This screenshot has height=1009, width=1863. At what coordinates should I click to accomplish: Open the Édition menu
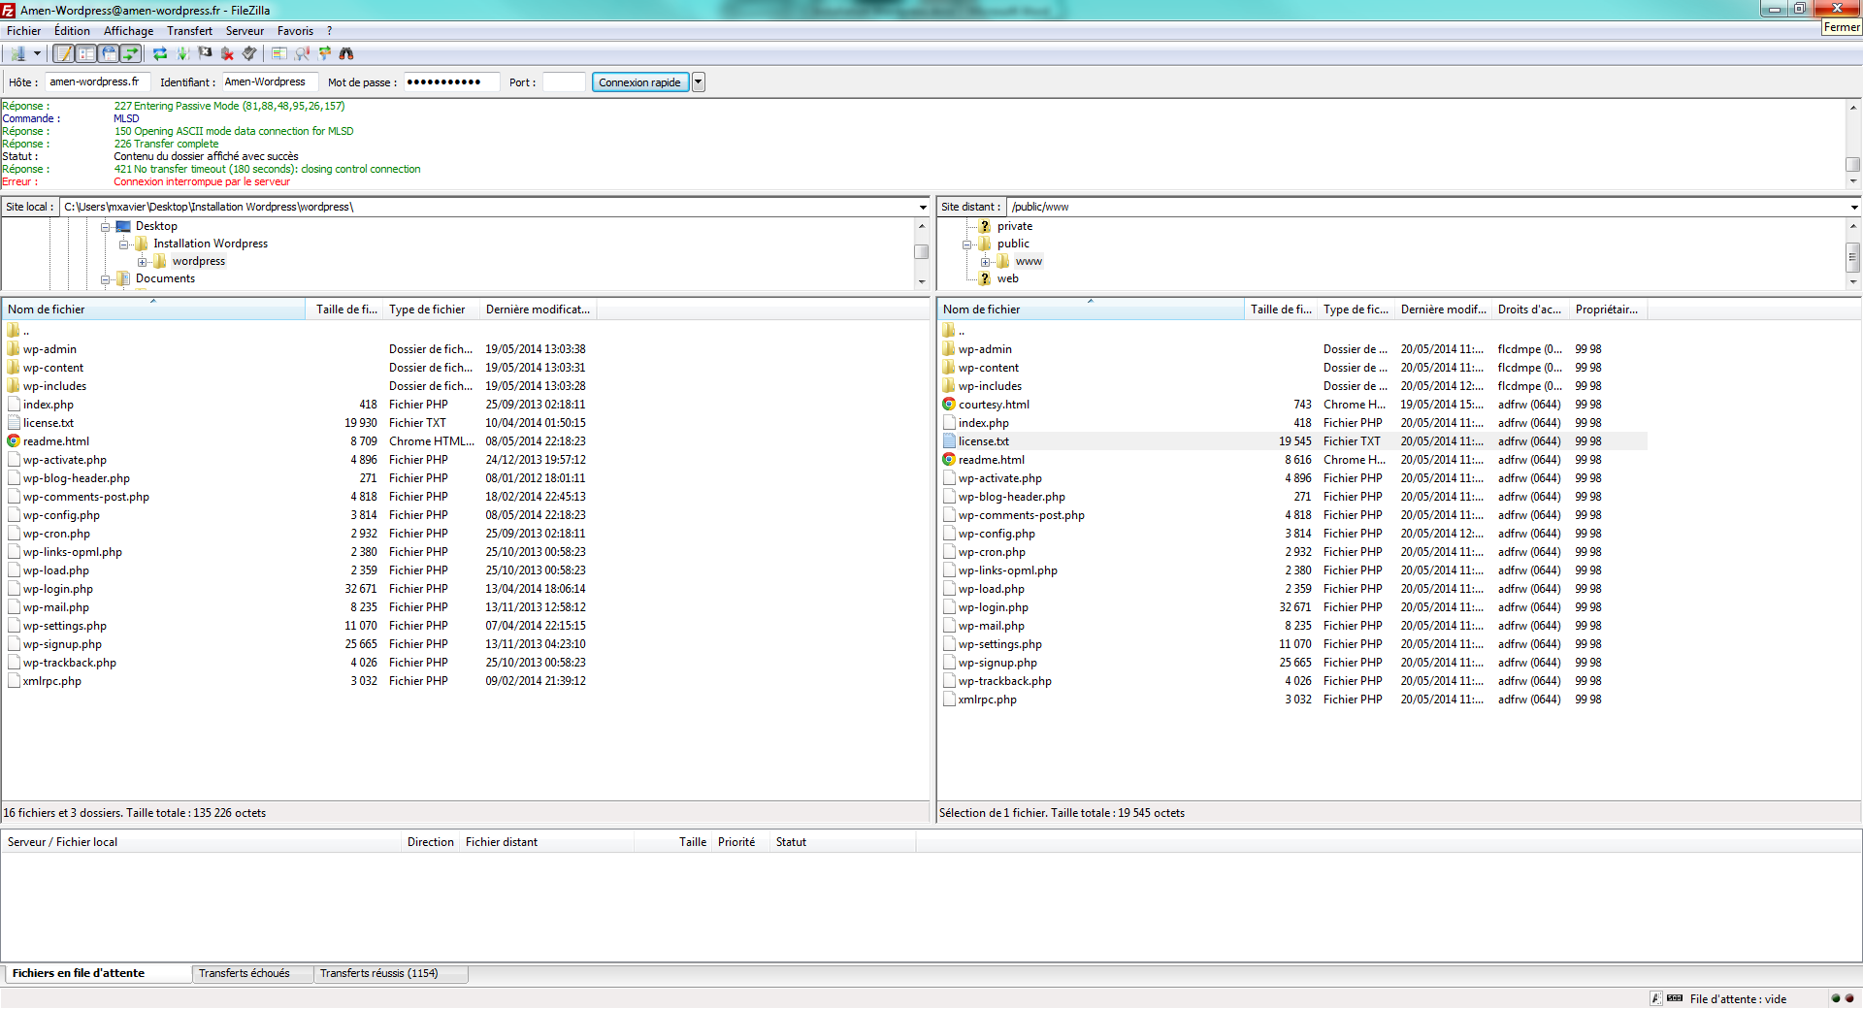(x=72, y=31)
